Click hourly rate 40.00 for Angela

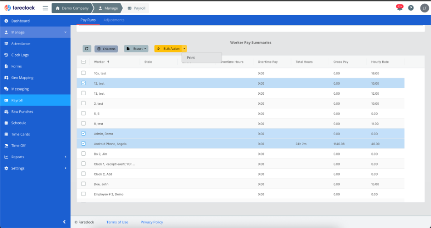[375, 144]
